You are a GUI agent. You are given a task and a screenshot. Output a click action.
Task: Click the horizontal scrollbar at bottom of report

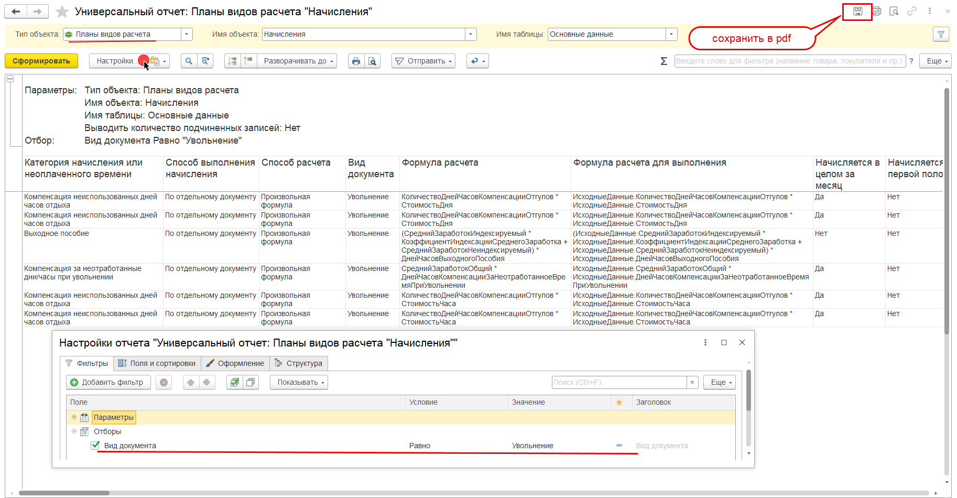[x=64, y=493]
